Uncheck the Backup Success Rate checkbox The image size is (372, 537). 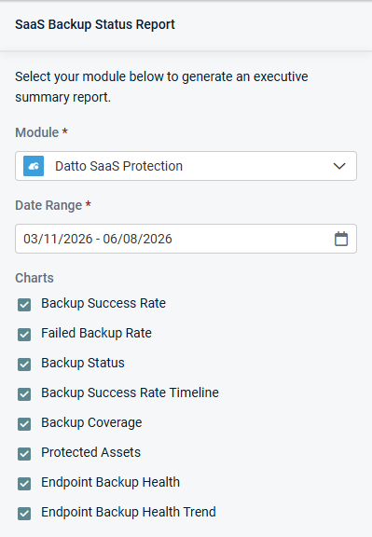(x=24, y=305)
